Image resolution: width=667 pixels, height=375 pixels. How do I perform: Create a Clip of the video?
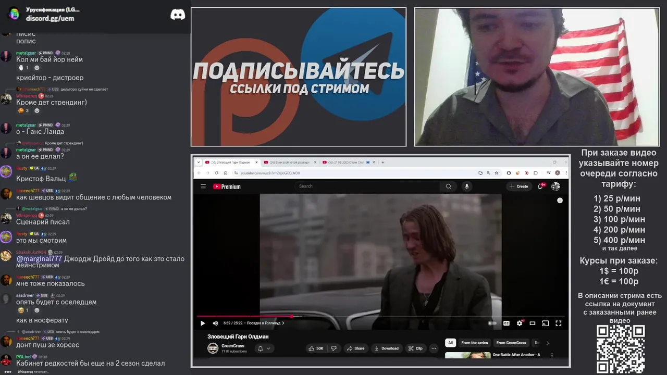click(x=416, y=348)
